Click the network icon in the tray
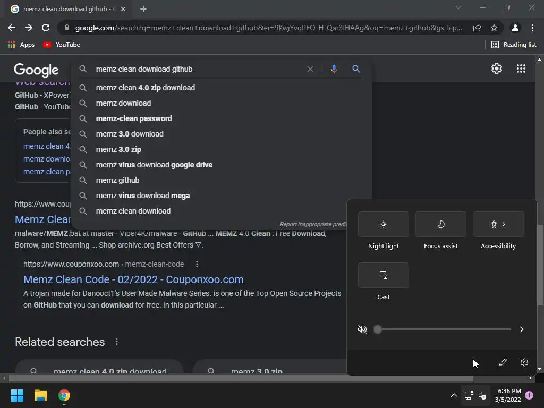 pos(469,395)
